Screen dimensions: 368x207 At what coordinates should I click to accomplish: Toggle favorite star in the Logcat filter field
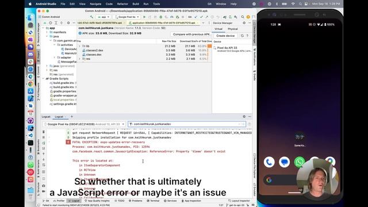(243, 124)
